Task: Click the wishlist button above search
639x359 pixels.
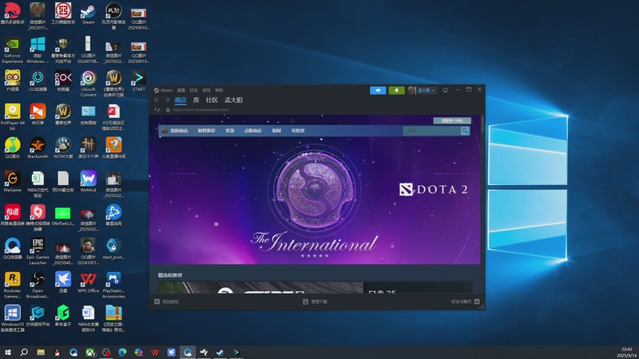Action: coord(452,120)
